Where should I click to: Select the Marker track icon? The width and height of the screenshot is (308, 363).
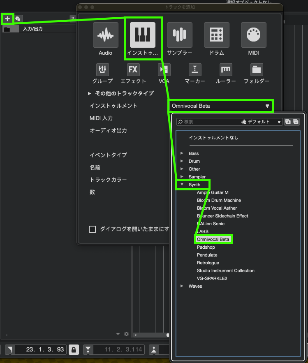tap(195, 69)
